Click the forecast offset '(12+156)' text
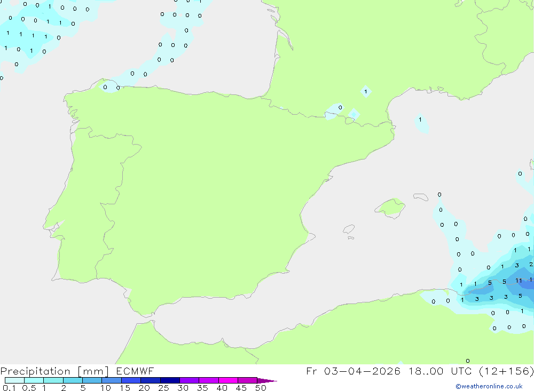534x391 pixels. (506, 371)
